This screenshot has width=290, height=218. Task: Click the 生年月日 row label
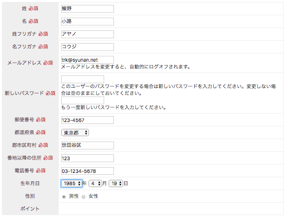(x=30, y=183)
